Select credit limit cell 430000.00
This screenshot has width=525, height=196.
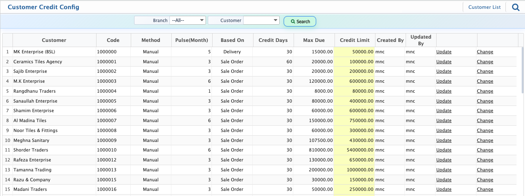point(354,140)
